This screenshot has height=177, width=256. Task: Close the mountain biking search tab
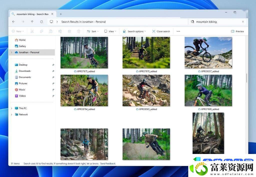[52, 14]
